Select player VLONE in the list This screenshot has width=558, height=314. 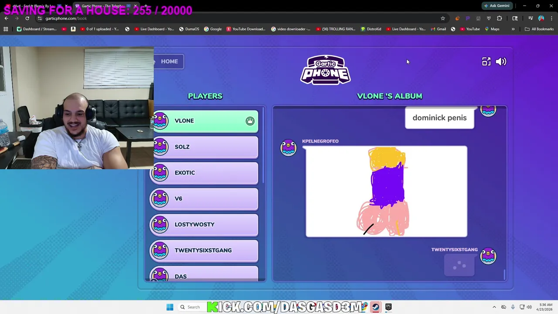[205, 121]
